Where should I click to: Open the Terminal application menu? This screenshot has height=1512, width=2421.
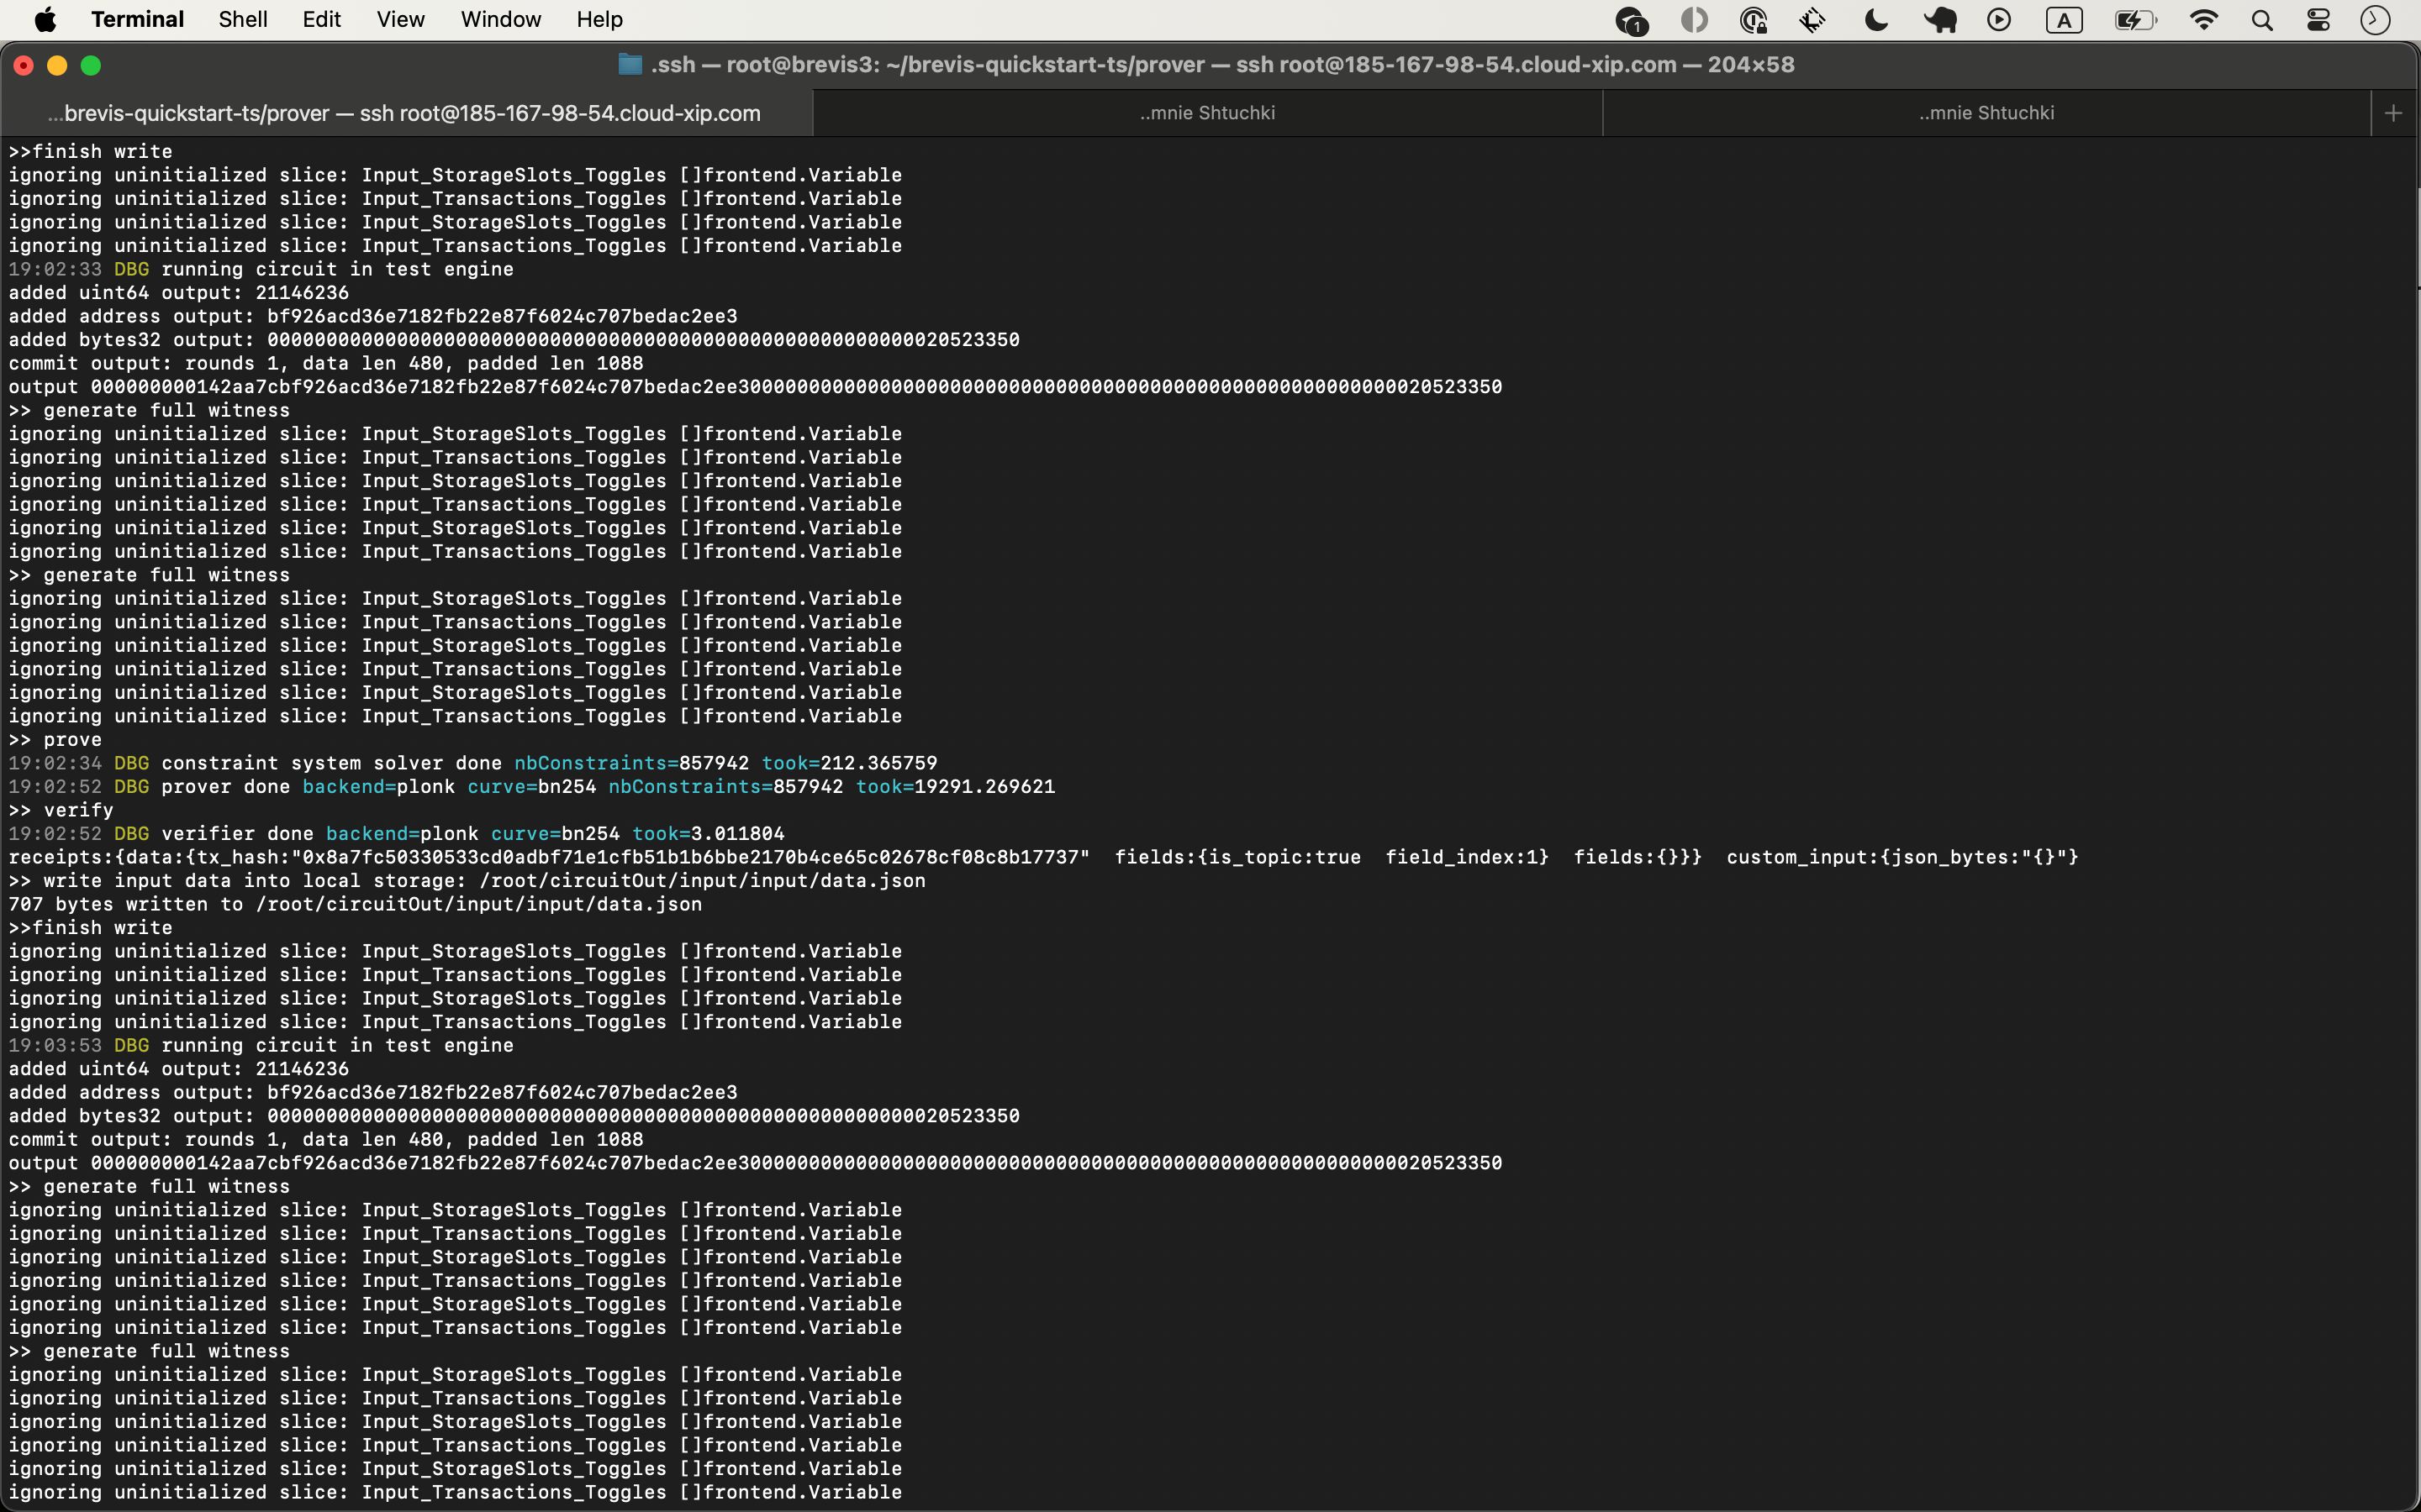pos(137,20)
